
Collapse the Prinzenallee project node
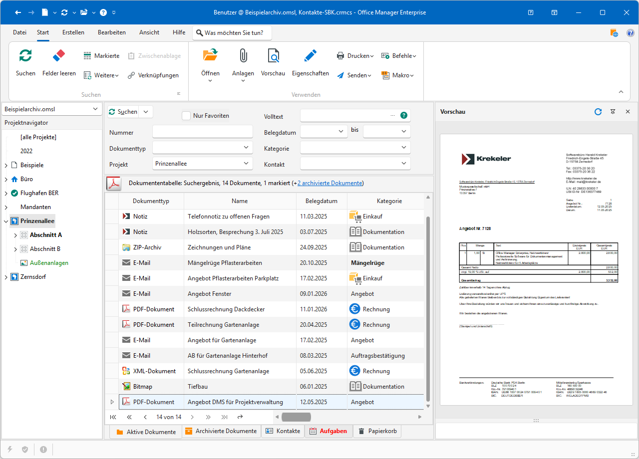pyautogui.click(x=6, y=221)
